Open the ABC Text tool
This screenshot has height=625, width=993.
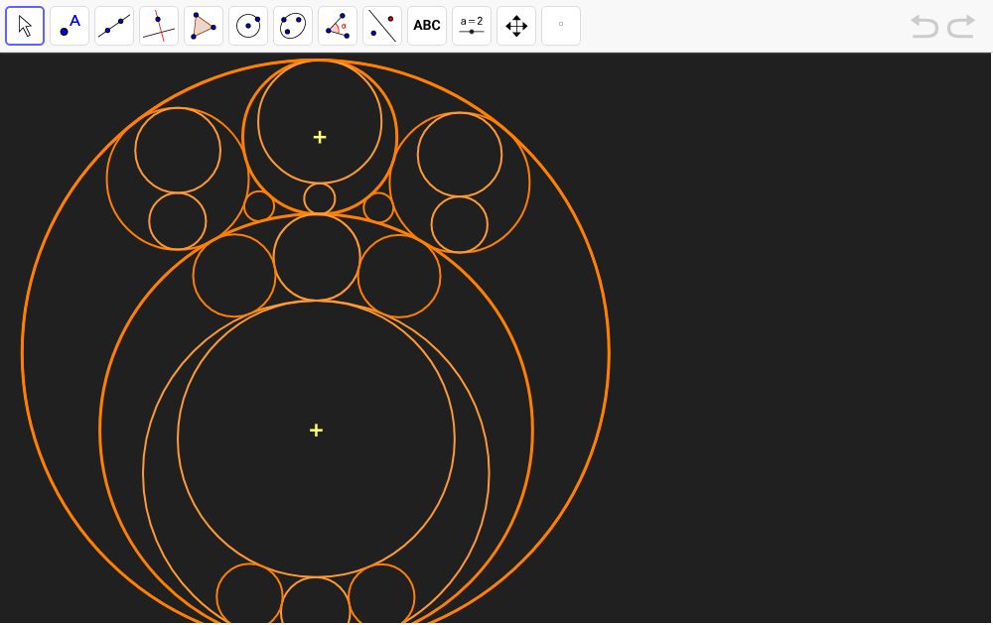(x=427, y=26)
